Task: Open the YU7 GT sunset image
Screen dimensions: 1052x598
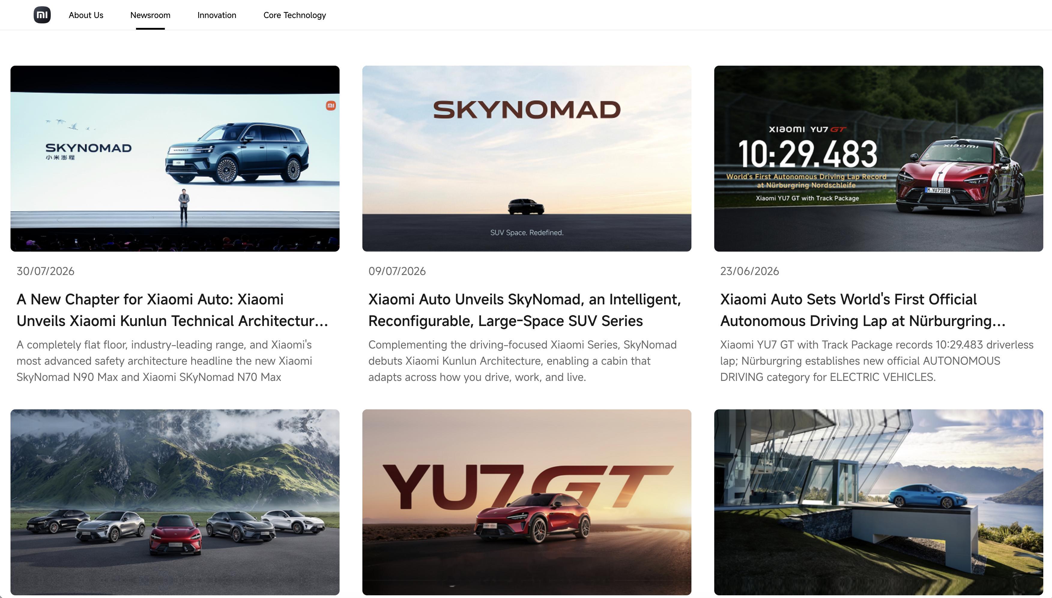Action: pyautogui.click(x=527, y=502)
